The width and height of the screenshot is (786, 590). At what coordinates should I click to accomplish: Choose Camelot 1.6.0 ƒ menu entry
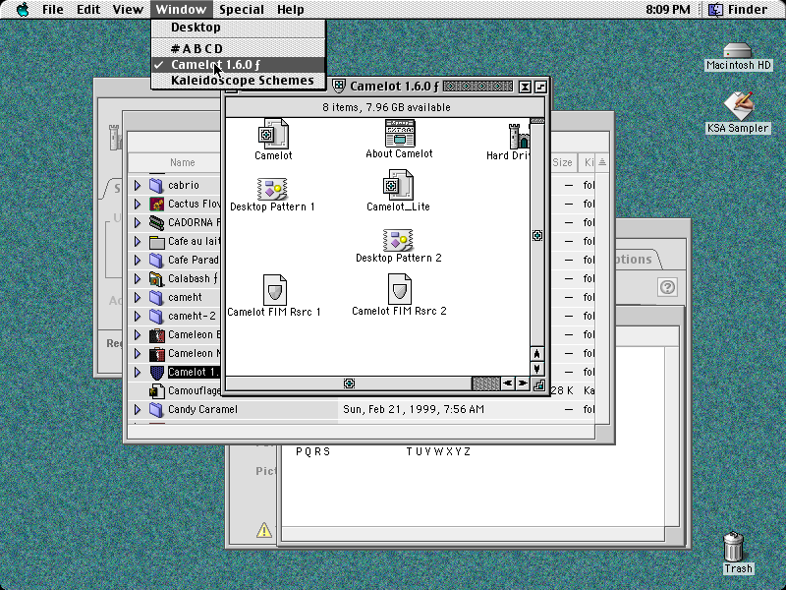tap(238, 65)
